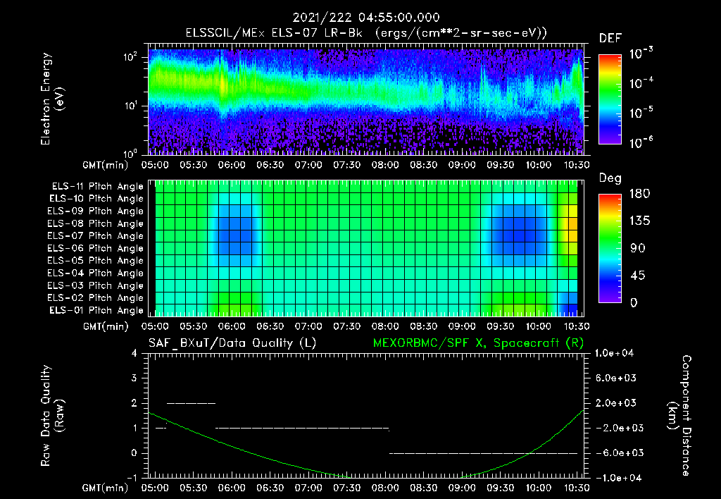Viewport: 721px width, 499px height.
Task: Click the Electron Energy (eV) axis label
Action: 51,99
